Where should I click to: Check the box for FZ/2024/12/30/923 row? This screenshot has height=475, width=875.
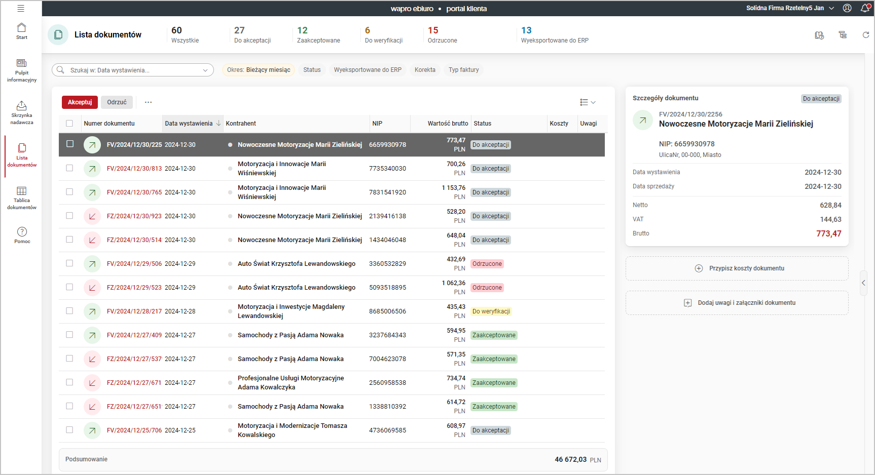(x=69, y=216)
